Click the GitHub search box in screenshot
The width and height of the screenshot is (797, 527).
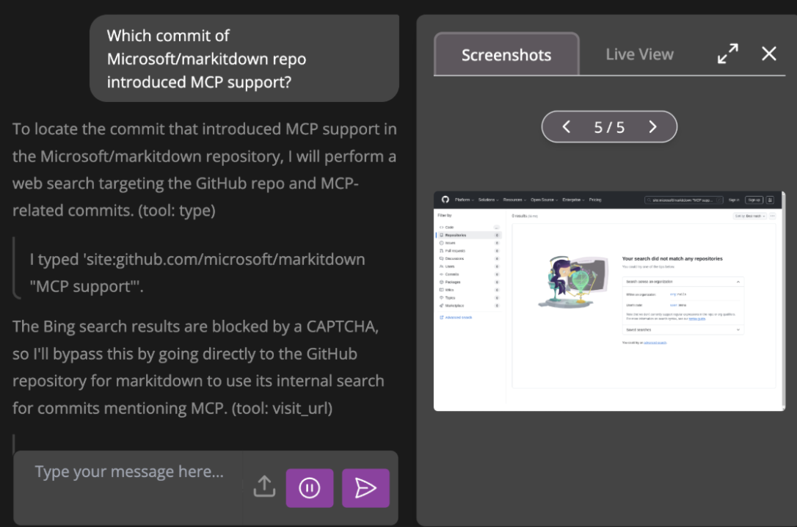[683, 200]
